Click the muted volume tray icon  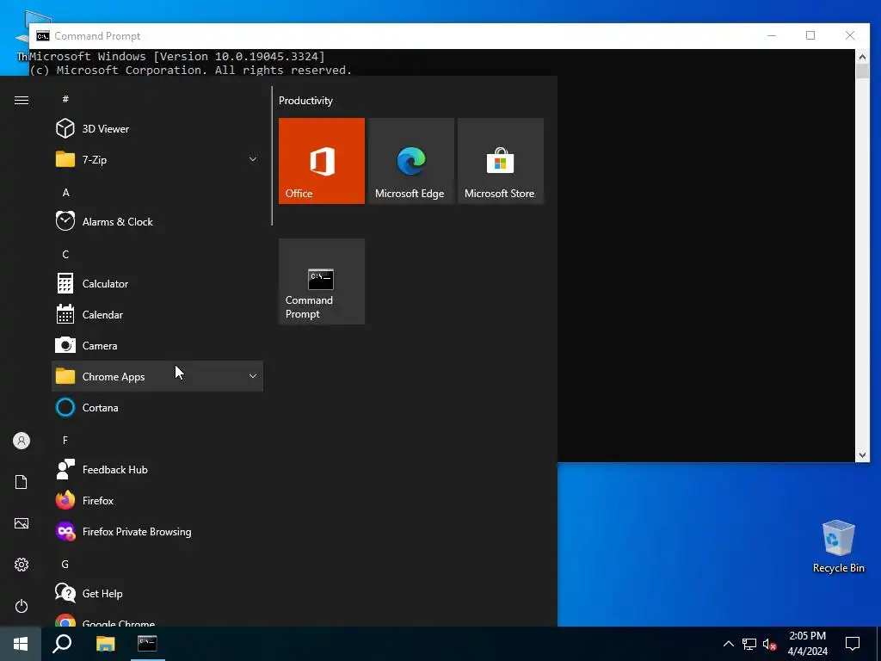[x=769, y=644]
